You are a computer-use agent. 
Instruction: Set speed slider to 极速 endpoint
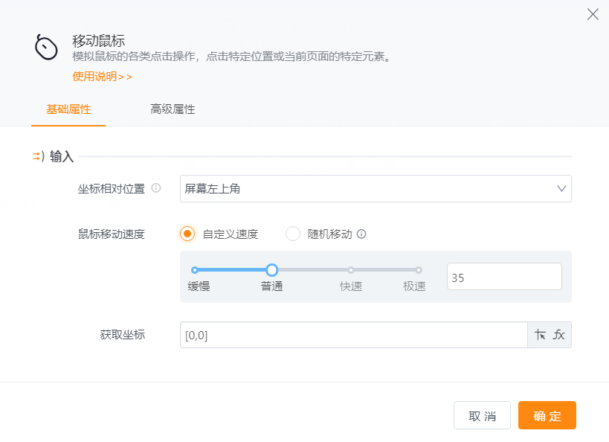point(419,270)
